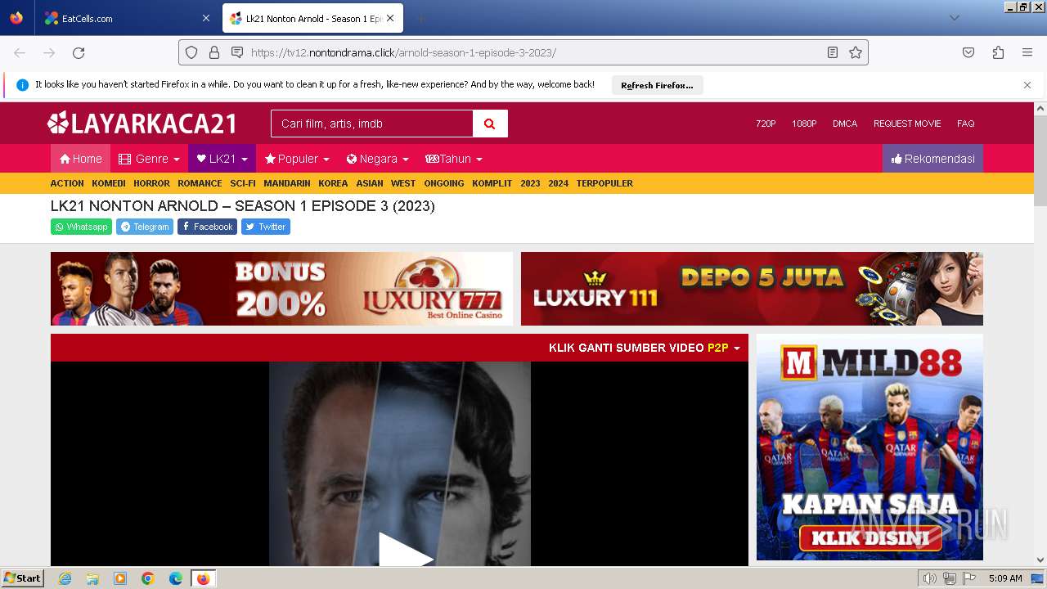Open the 2024 year link
This screenshot has height=589, width=1047.
[558, 183]
